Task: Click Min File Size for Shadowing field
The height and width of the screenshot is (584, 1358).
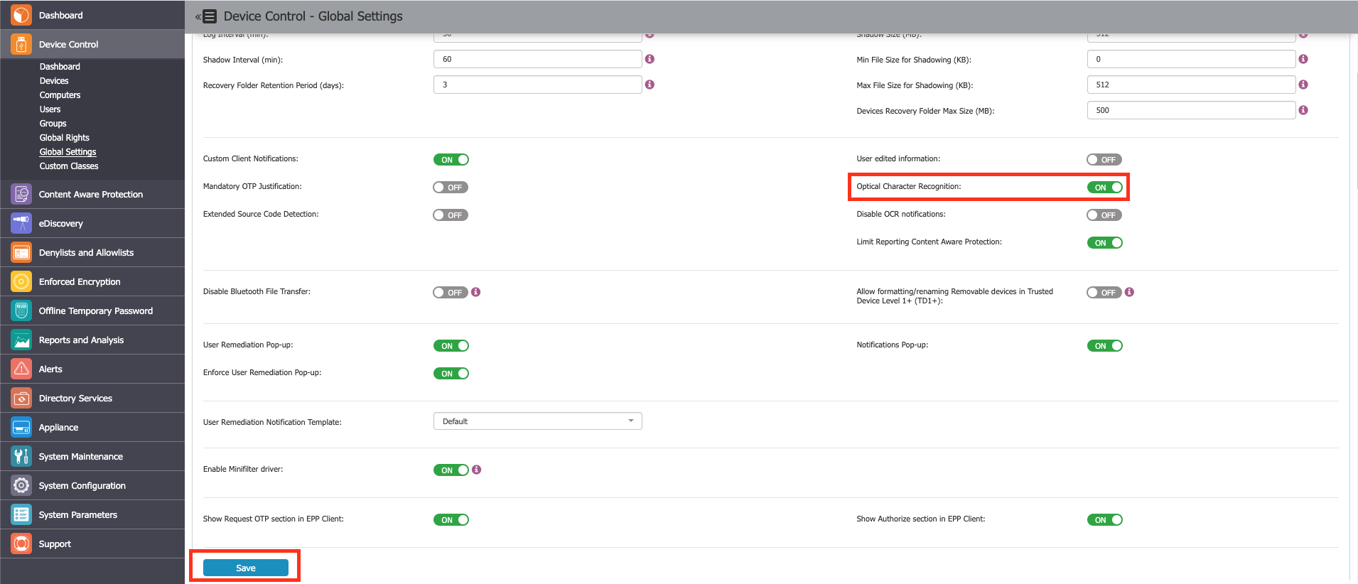Action: 1192,59
